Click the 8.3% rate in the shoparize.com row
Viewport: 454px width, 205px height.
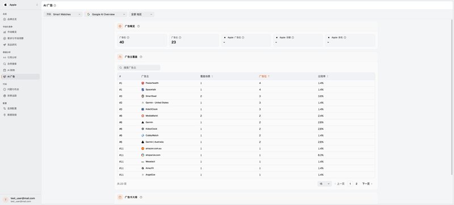coord(321,155)
